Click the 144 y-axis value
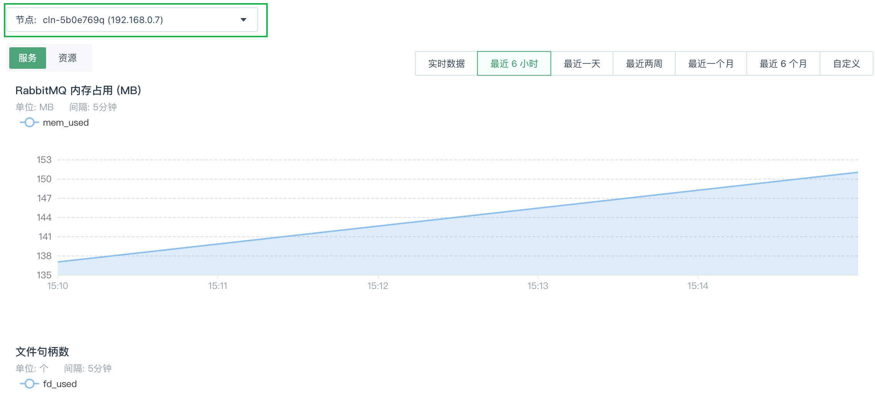The width and height of the screenshot is (875, 402). [x=44, y=218]
